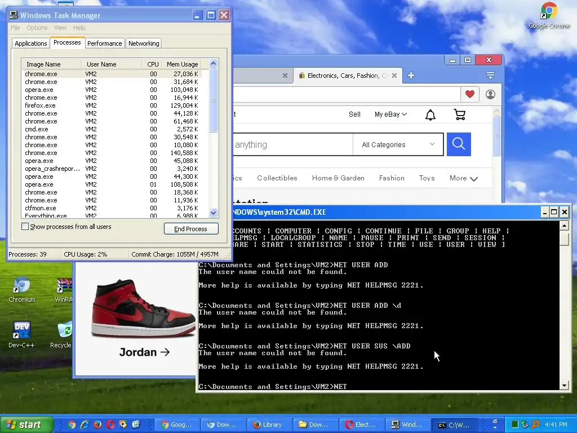Screen dimensions: 577x433
Task: Open the Recycle Bin desktop icon
Action: [x=62, y=334]
